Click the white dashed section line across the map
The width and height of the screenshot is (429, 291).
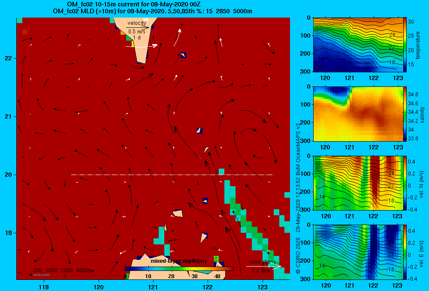pos(172,175)
